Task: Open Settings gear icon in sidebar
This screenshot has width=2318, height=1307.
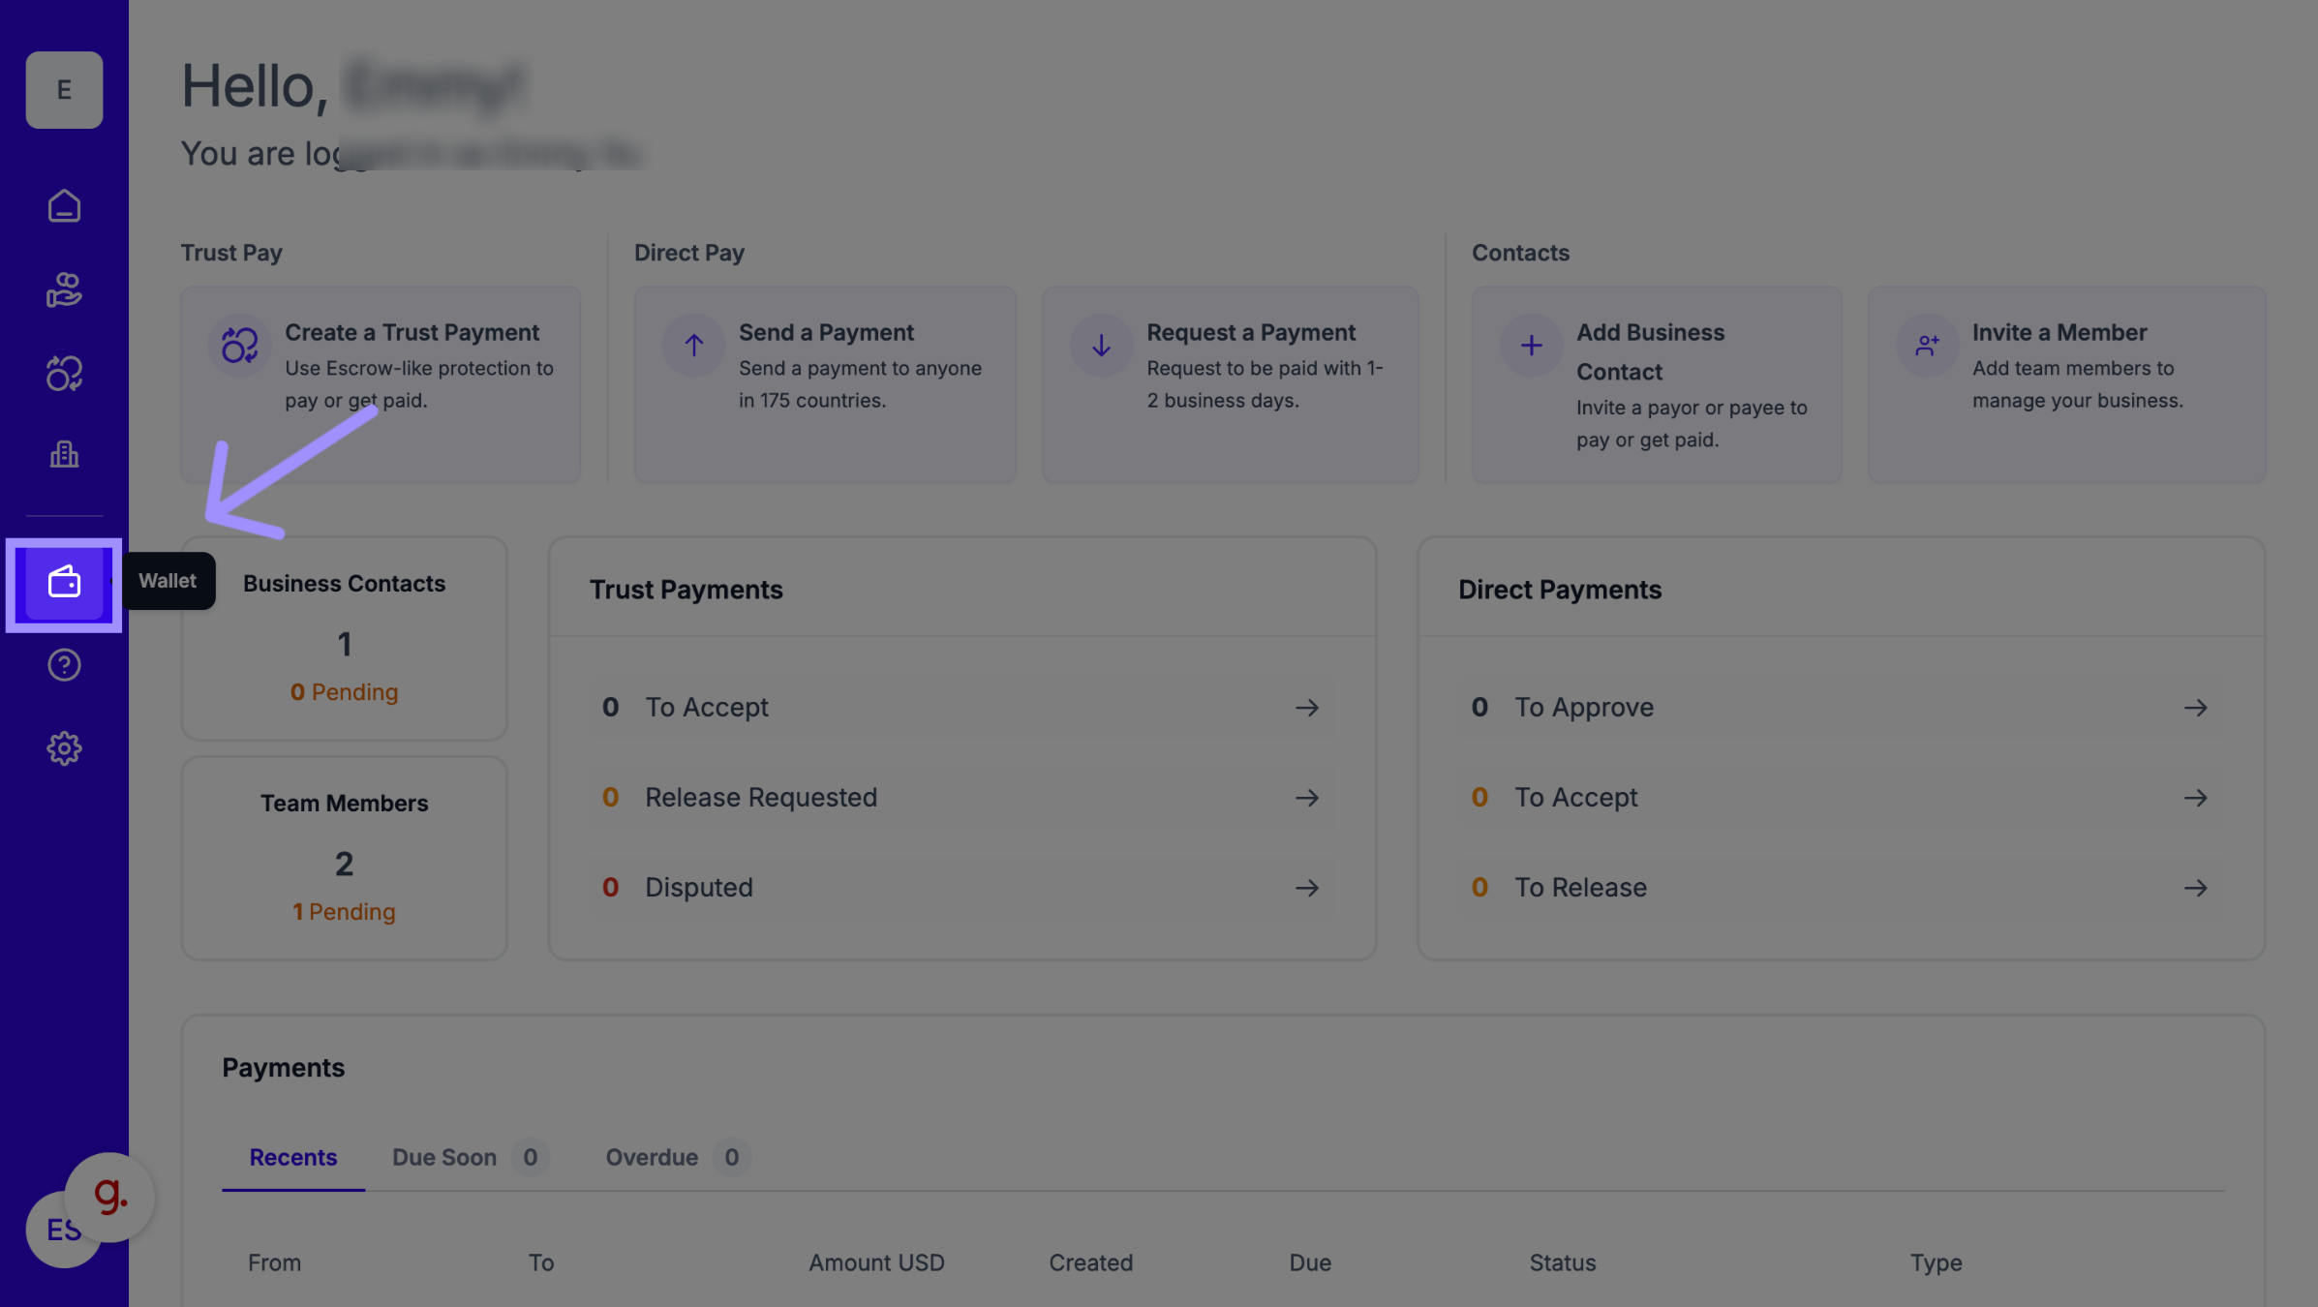Action: 64,748
